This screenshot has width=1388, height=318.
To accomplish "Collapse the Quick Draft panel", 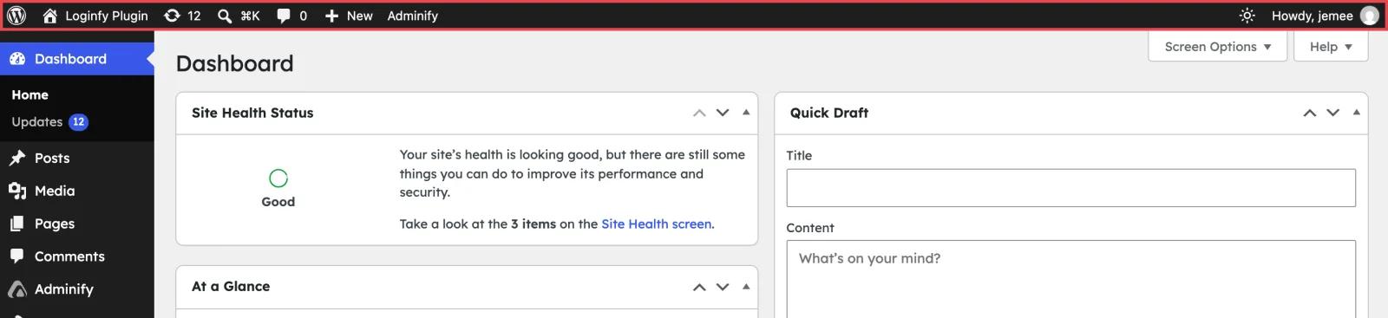I will point(1357,113).
